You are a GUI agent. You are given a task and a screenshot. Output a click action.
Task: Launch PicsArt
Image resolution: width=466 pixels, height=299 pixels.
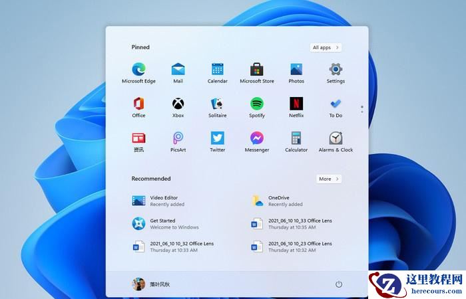[x=178, y=142]
